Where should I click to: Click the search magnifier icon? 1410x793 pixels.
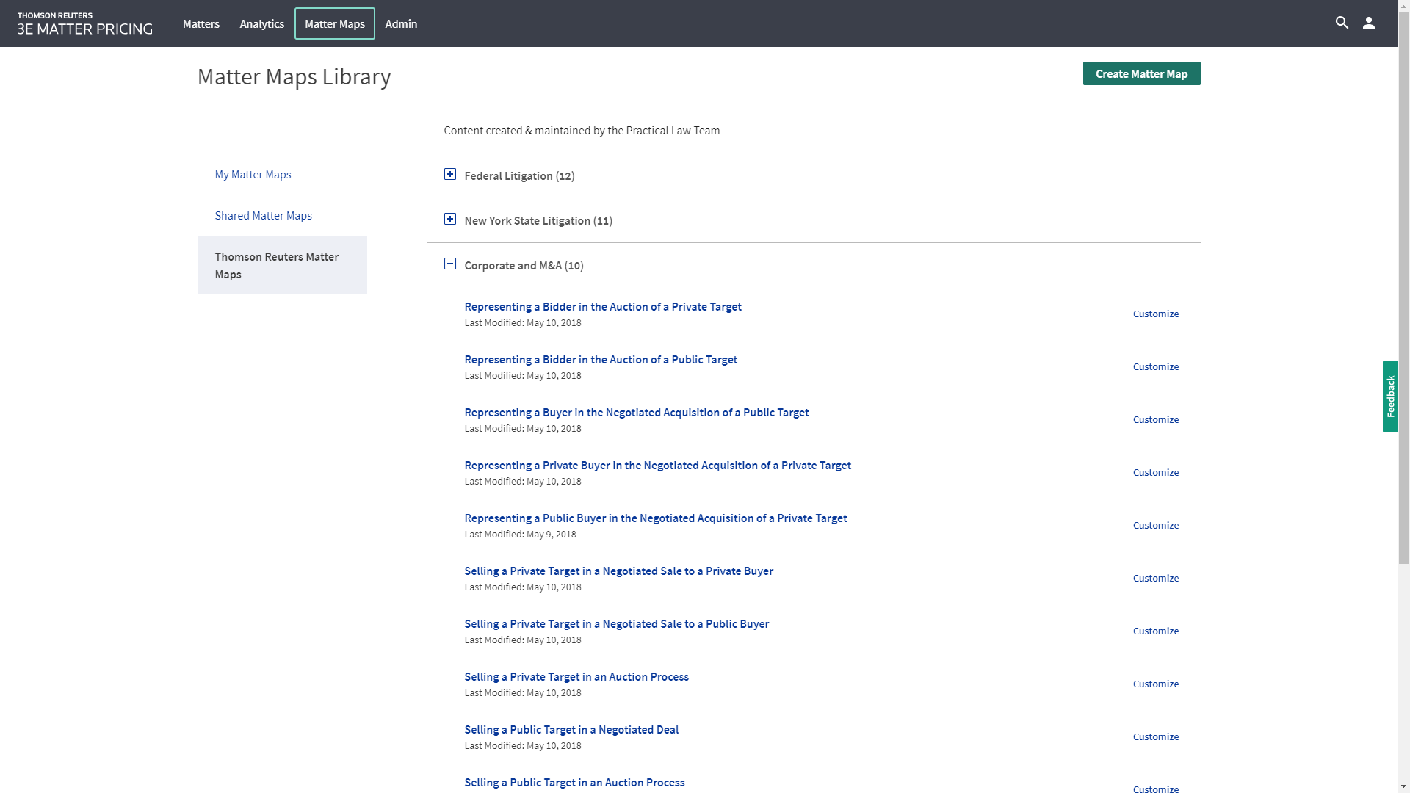click(x=1342, y=23)
